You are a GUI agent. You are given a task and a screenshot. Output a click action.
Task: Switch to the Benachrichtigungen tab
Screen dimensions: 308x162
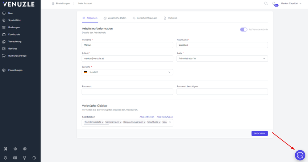click(x=145, y=18)
